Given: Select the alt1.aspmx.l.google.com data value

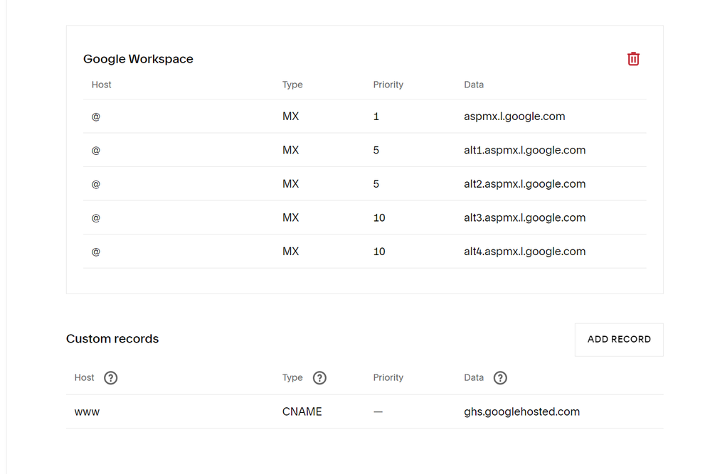Looking at the screenshot, I should 524,150.
